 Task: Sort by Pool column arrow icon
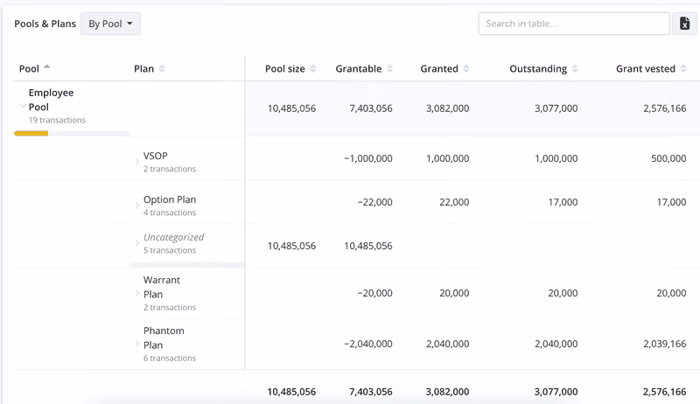pyautogui.click(x=47, y=66)
